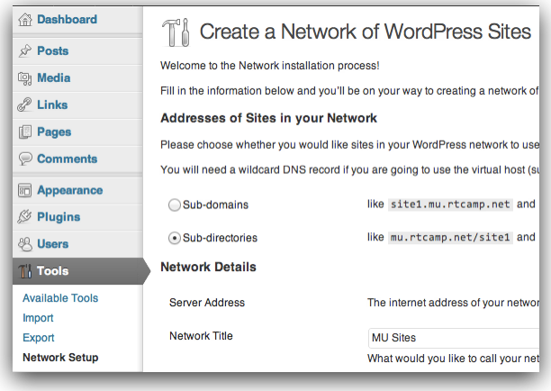Click 'Addresses of Sites in your Network' heading
The image size is (551, 391).
tap(269, 119)
